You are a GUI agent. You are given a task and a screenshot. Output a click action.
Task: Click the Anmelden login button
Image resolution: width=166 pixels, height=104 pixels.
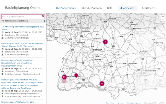click(128, 8)
